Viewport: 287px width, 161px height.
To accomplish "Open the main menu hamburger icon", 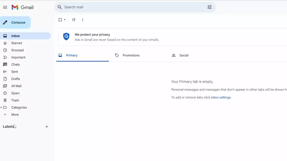I will (x=5, y=7).
